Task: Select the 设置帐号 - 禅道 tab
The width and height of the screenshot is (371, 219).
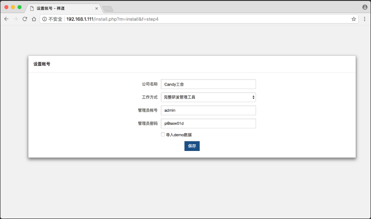Action: click(x=63, y=8)
